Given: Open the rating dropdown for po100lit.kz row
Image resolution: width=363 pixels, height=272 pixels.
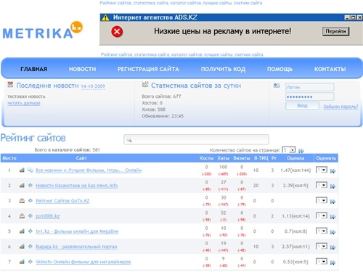Looking at the screenshot, I should click(x=322, y=215).
